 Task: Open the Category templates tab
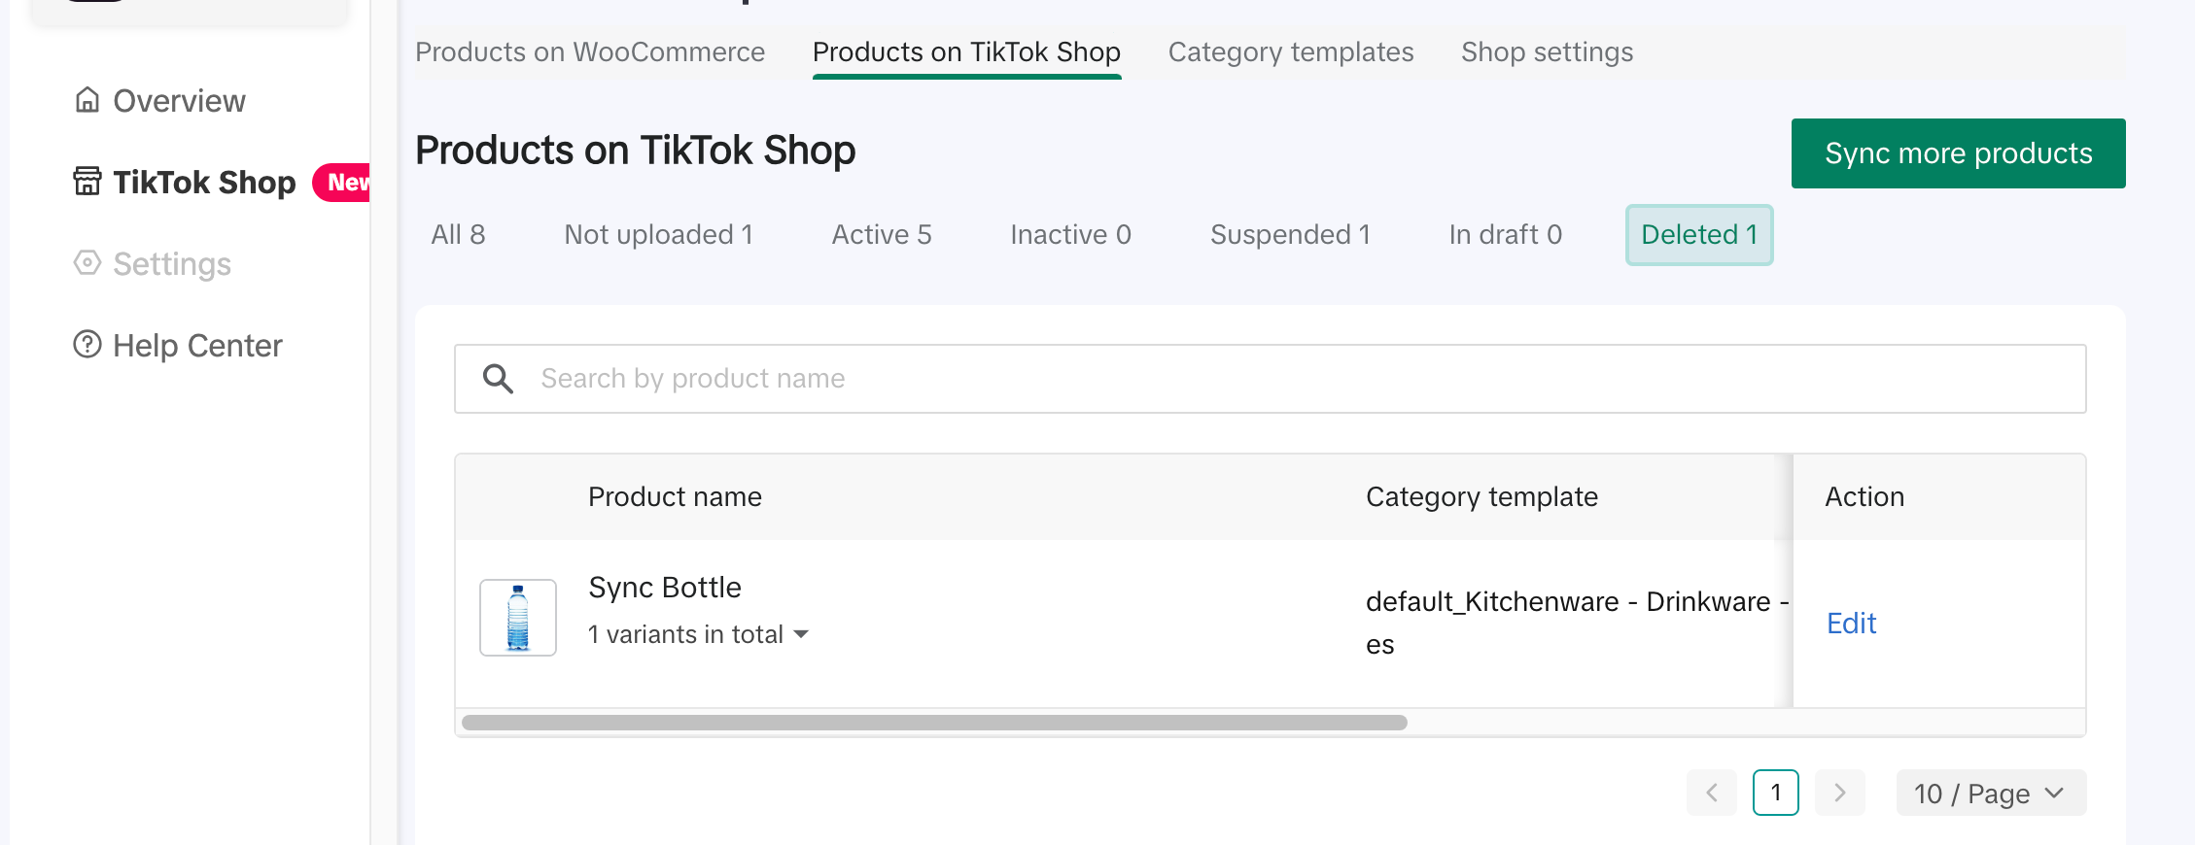pyautogui.click(x=1291, y=52)
